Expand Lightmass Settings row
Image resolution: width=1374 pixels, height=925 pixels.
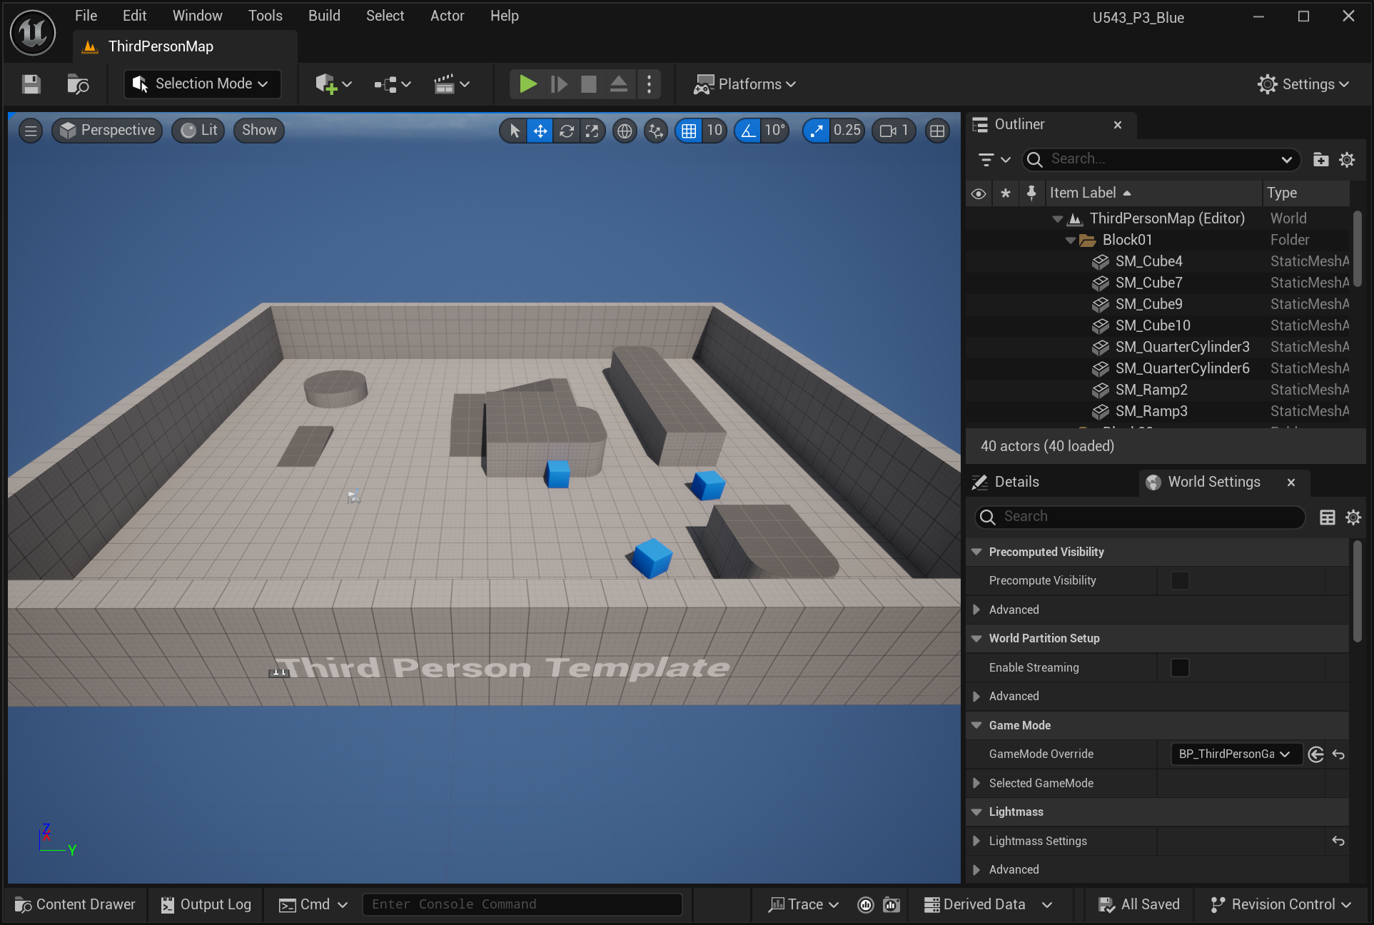point(976,841)
